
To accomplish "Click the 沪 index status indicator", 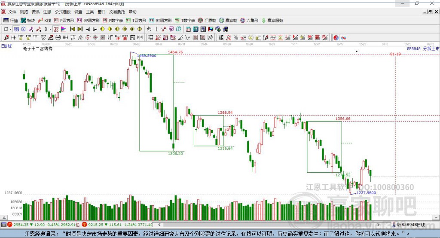I will click(10, 225).
